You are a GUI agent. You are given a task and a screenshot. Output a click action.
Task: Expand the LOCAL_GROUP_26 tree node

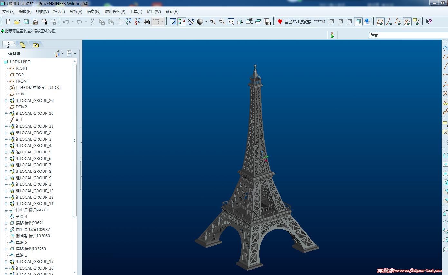[6, 101]
